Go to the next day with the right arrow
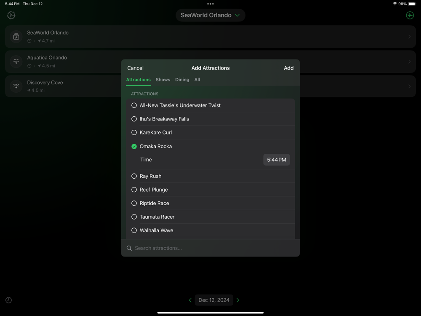 (238, 300)
